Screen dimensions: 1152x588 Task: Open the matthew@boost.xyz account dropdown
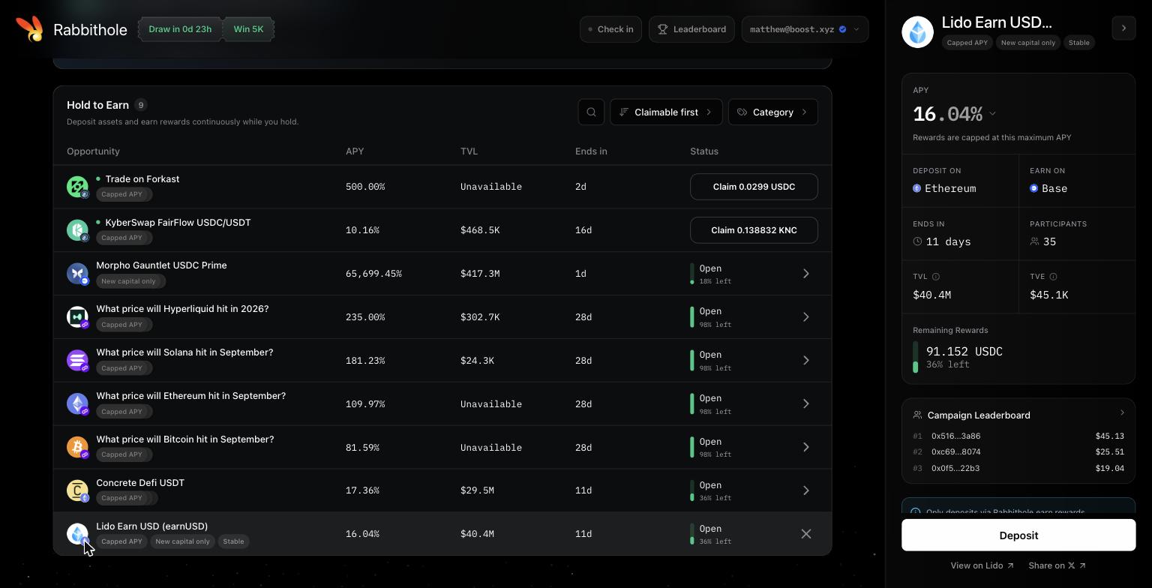(805, 29)
